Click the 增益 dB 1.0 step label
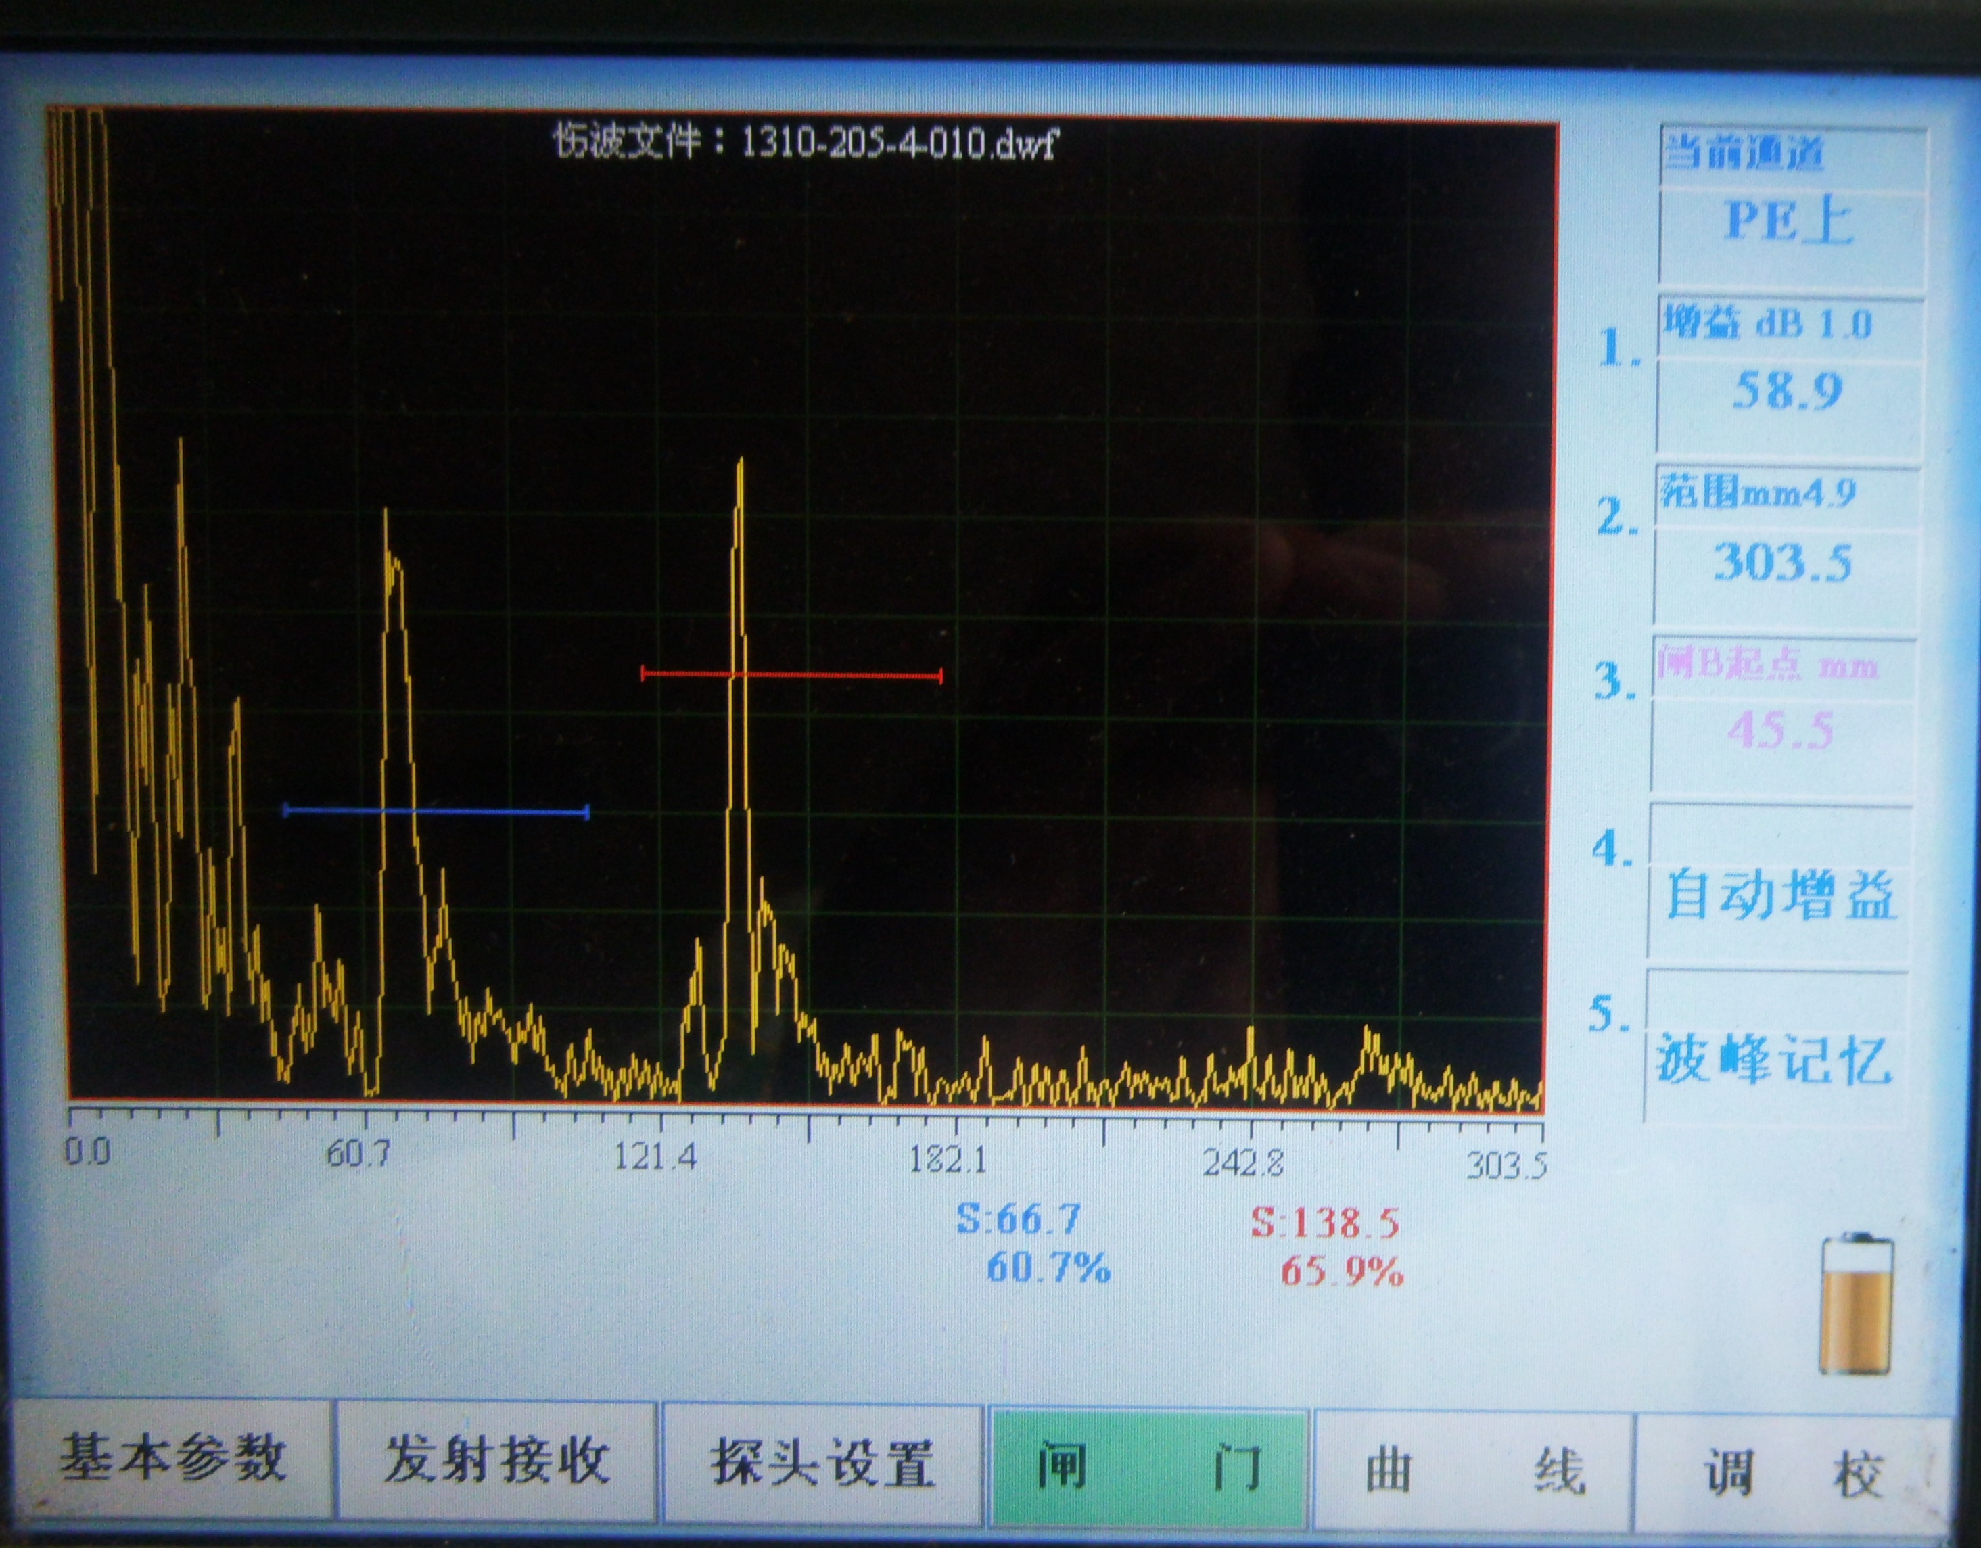The height and width of the screenshot is (1548, 1981). [x=1769, y=324]
